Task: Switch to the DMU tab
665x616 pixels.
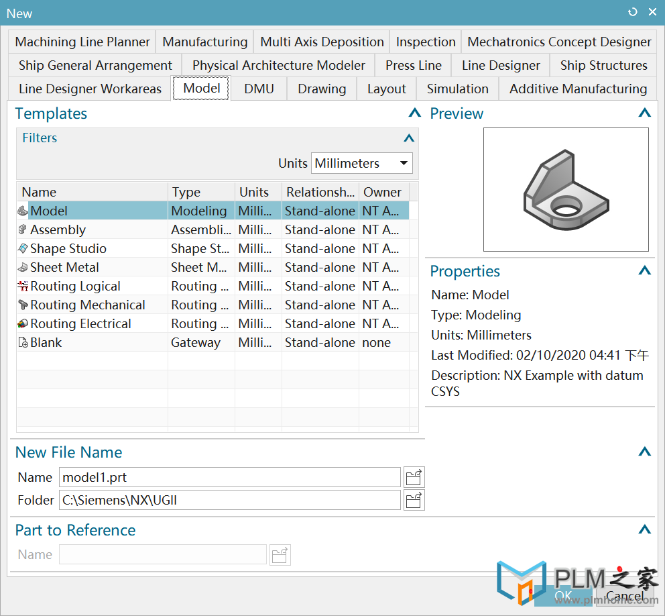Action: pyautogui.click(x=259, y=89)
